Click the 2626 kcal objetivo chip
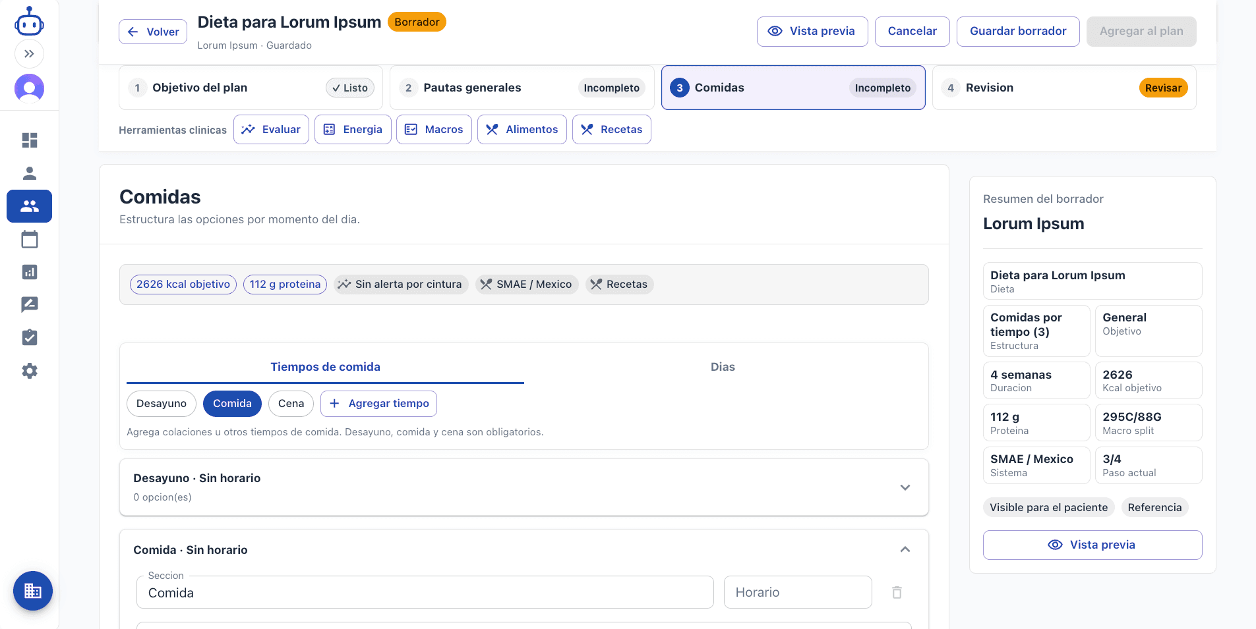The height and width of the screenshot is (629, 1256). pos(183,285)
